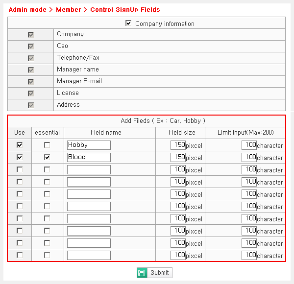Click the last row field name input
The width and height of the screenshot is (294, 284).
(89, 255)
